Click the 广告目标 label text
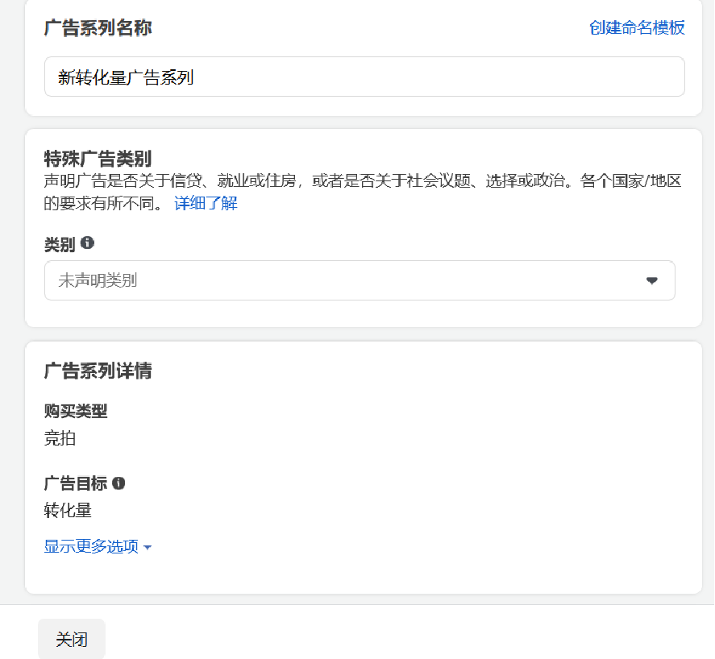This screenshot has height=659, width=715. (76, 483)
